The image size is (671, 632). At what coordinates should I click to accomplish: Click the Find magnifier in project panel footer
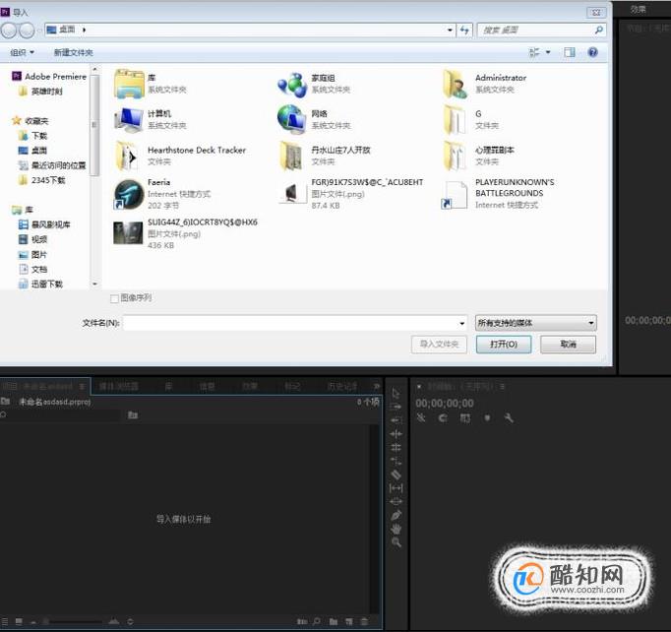(x=317, y=621)
